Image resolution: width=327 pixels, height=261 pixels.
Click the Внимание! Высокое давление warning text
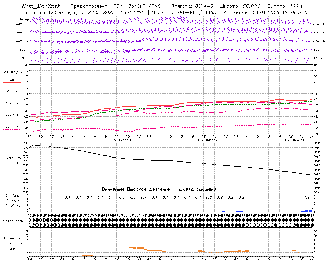tap(159, 189)
